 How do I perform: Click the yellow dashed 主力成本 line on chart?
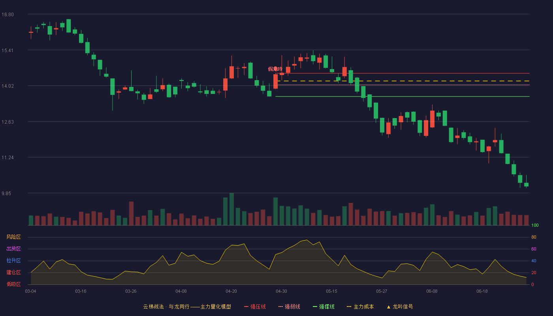[x=404, y=81]
